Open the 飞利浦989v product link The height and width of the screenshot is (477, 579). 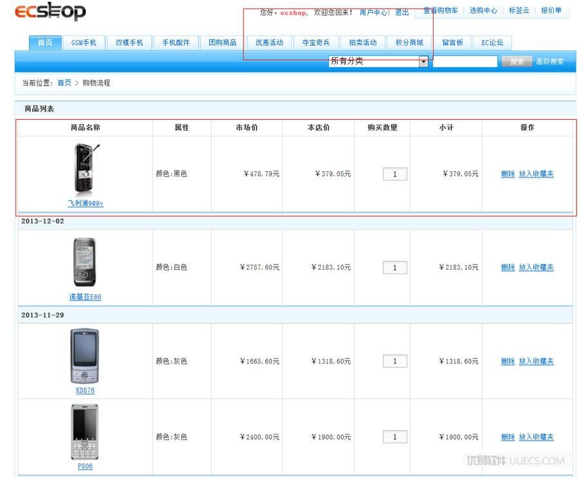pyautogui.click(x=86, y=203)
